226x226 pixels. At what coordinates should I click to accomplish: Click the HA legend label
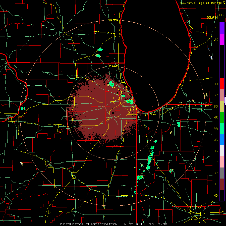215,84
